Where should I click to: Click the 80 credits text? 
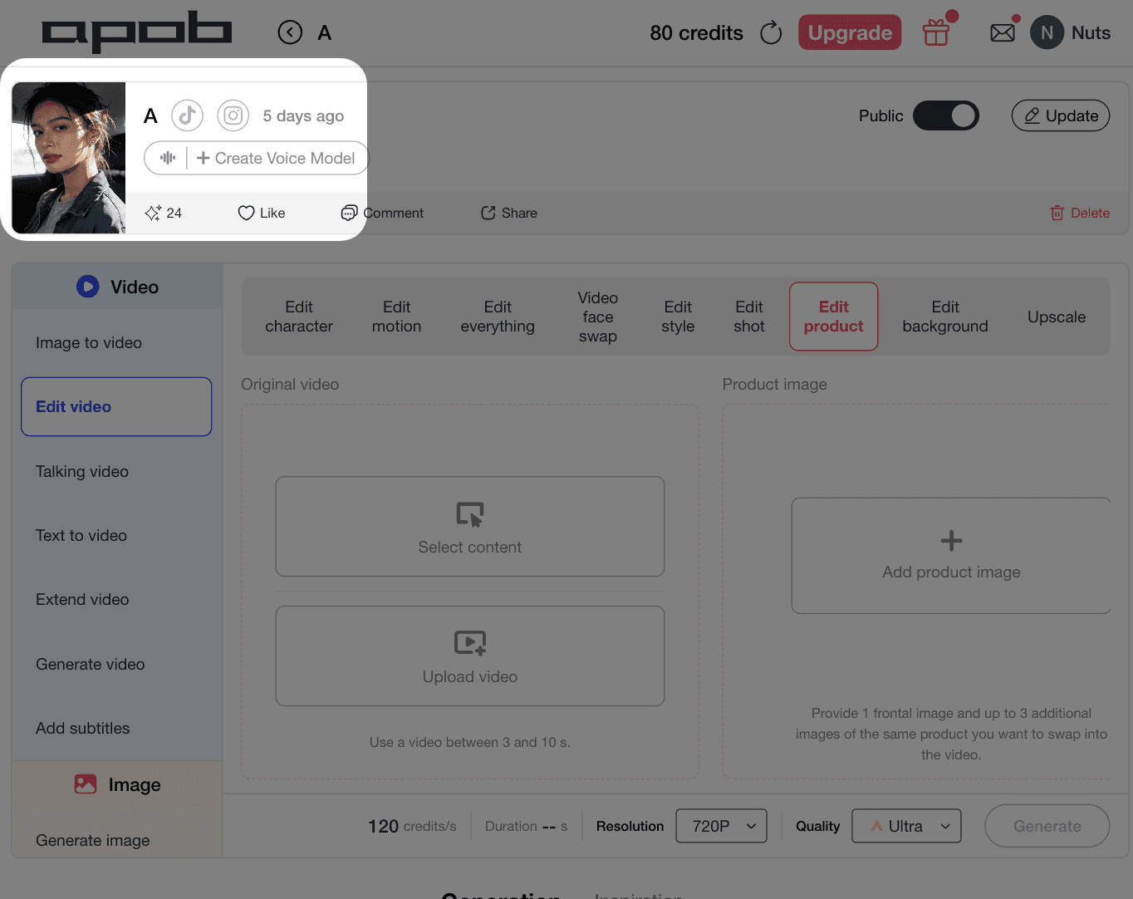pos(696,33)
